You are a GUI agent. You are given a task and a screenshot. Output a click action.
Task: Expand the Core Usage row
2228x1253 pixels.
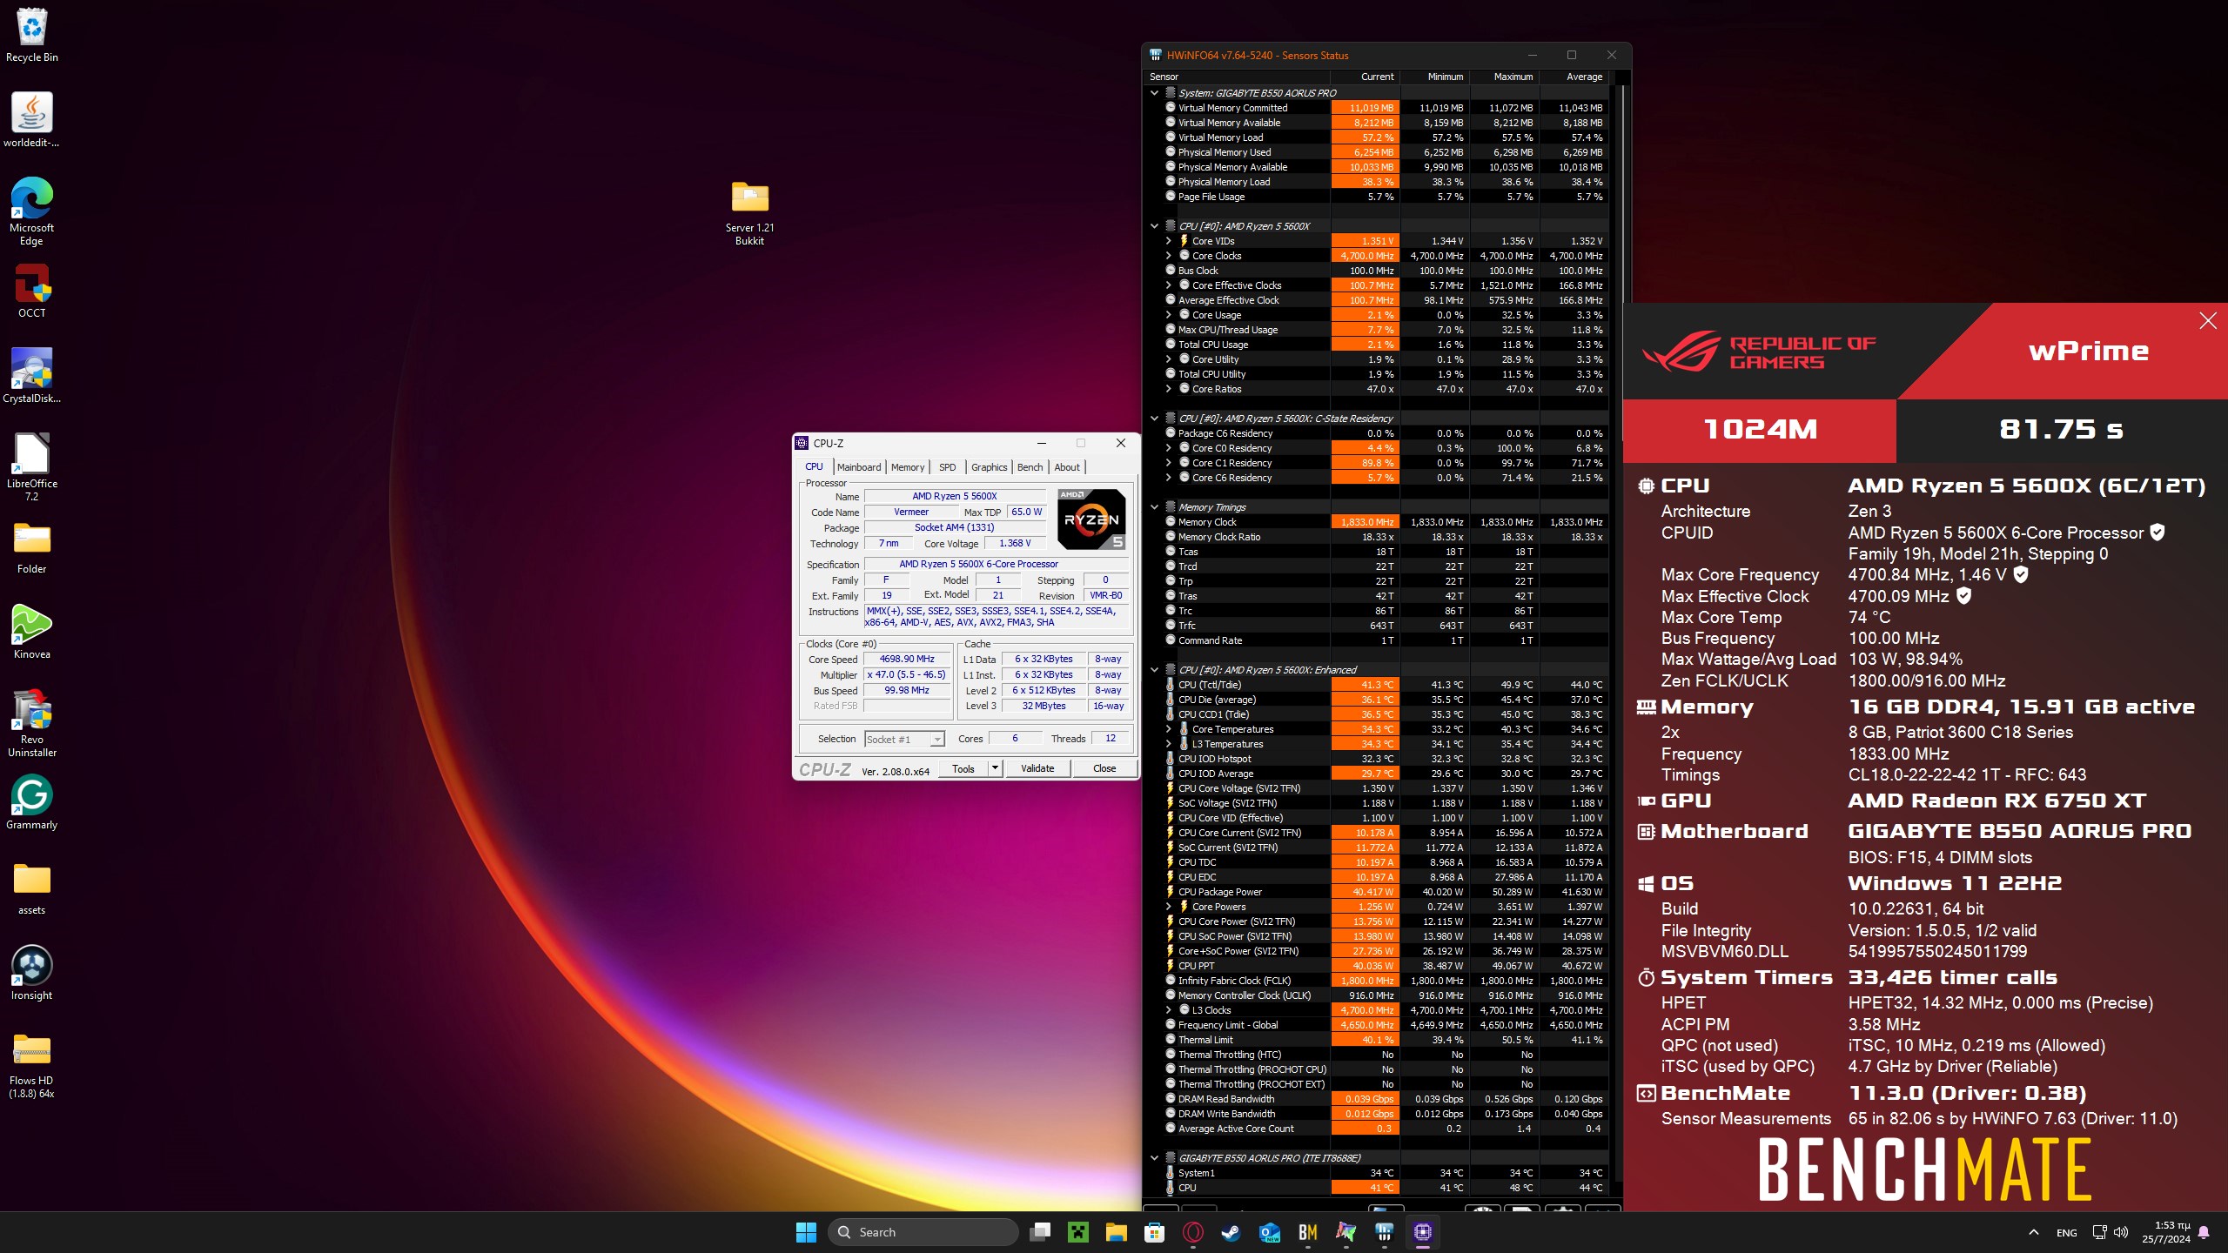point(1169,315)
